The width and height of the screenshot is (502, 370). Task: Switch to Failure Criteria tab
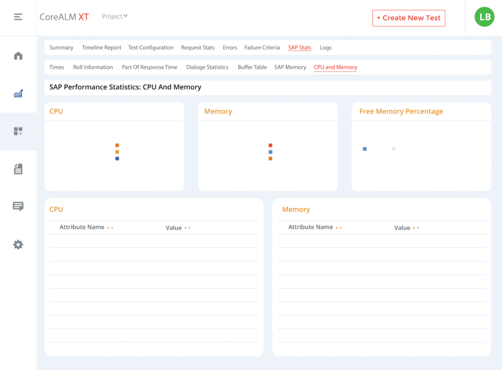point(262,47)
